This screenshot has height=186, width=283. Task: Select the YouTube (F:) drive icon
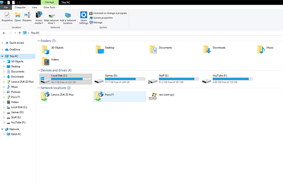207,81
